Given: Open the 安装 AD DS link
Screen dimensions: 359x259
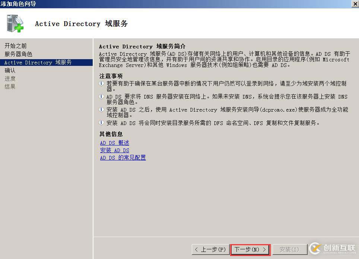Looking at the screenshot, I should [114, 150].
